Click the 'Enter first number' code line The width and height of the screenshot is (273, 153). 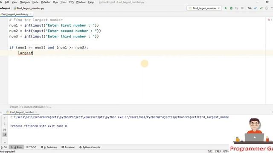point(54,25)
